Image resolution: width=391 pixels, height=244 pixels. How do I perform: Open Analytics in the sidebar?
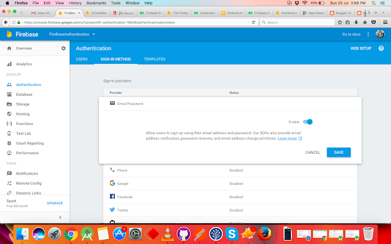24,64
